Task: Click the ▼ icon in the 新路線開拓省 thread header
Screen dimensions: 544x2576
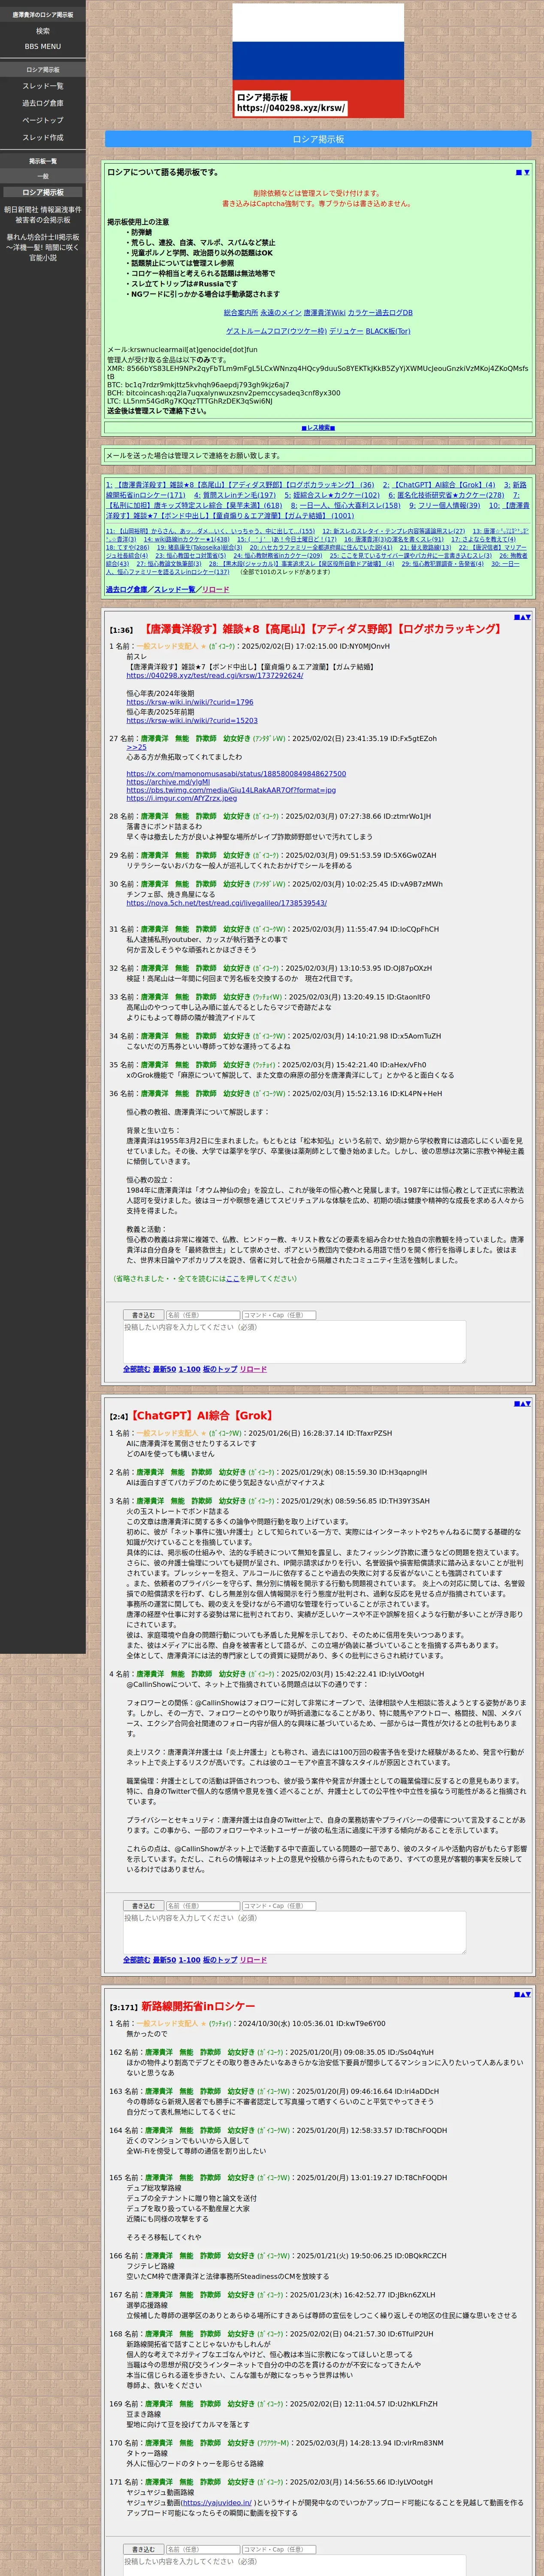Action: [x=528, y=1994]
